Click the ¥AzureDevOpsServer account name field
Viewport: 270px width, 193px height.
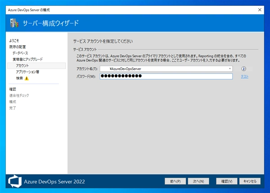[166, 69]
